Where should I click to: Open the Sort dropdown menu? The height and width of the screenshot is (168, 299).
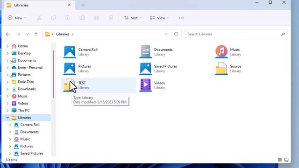pos(133,18)
